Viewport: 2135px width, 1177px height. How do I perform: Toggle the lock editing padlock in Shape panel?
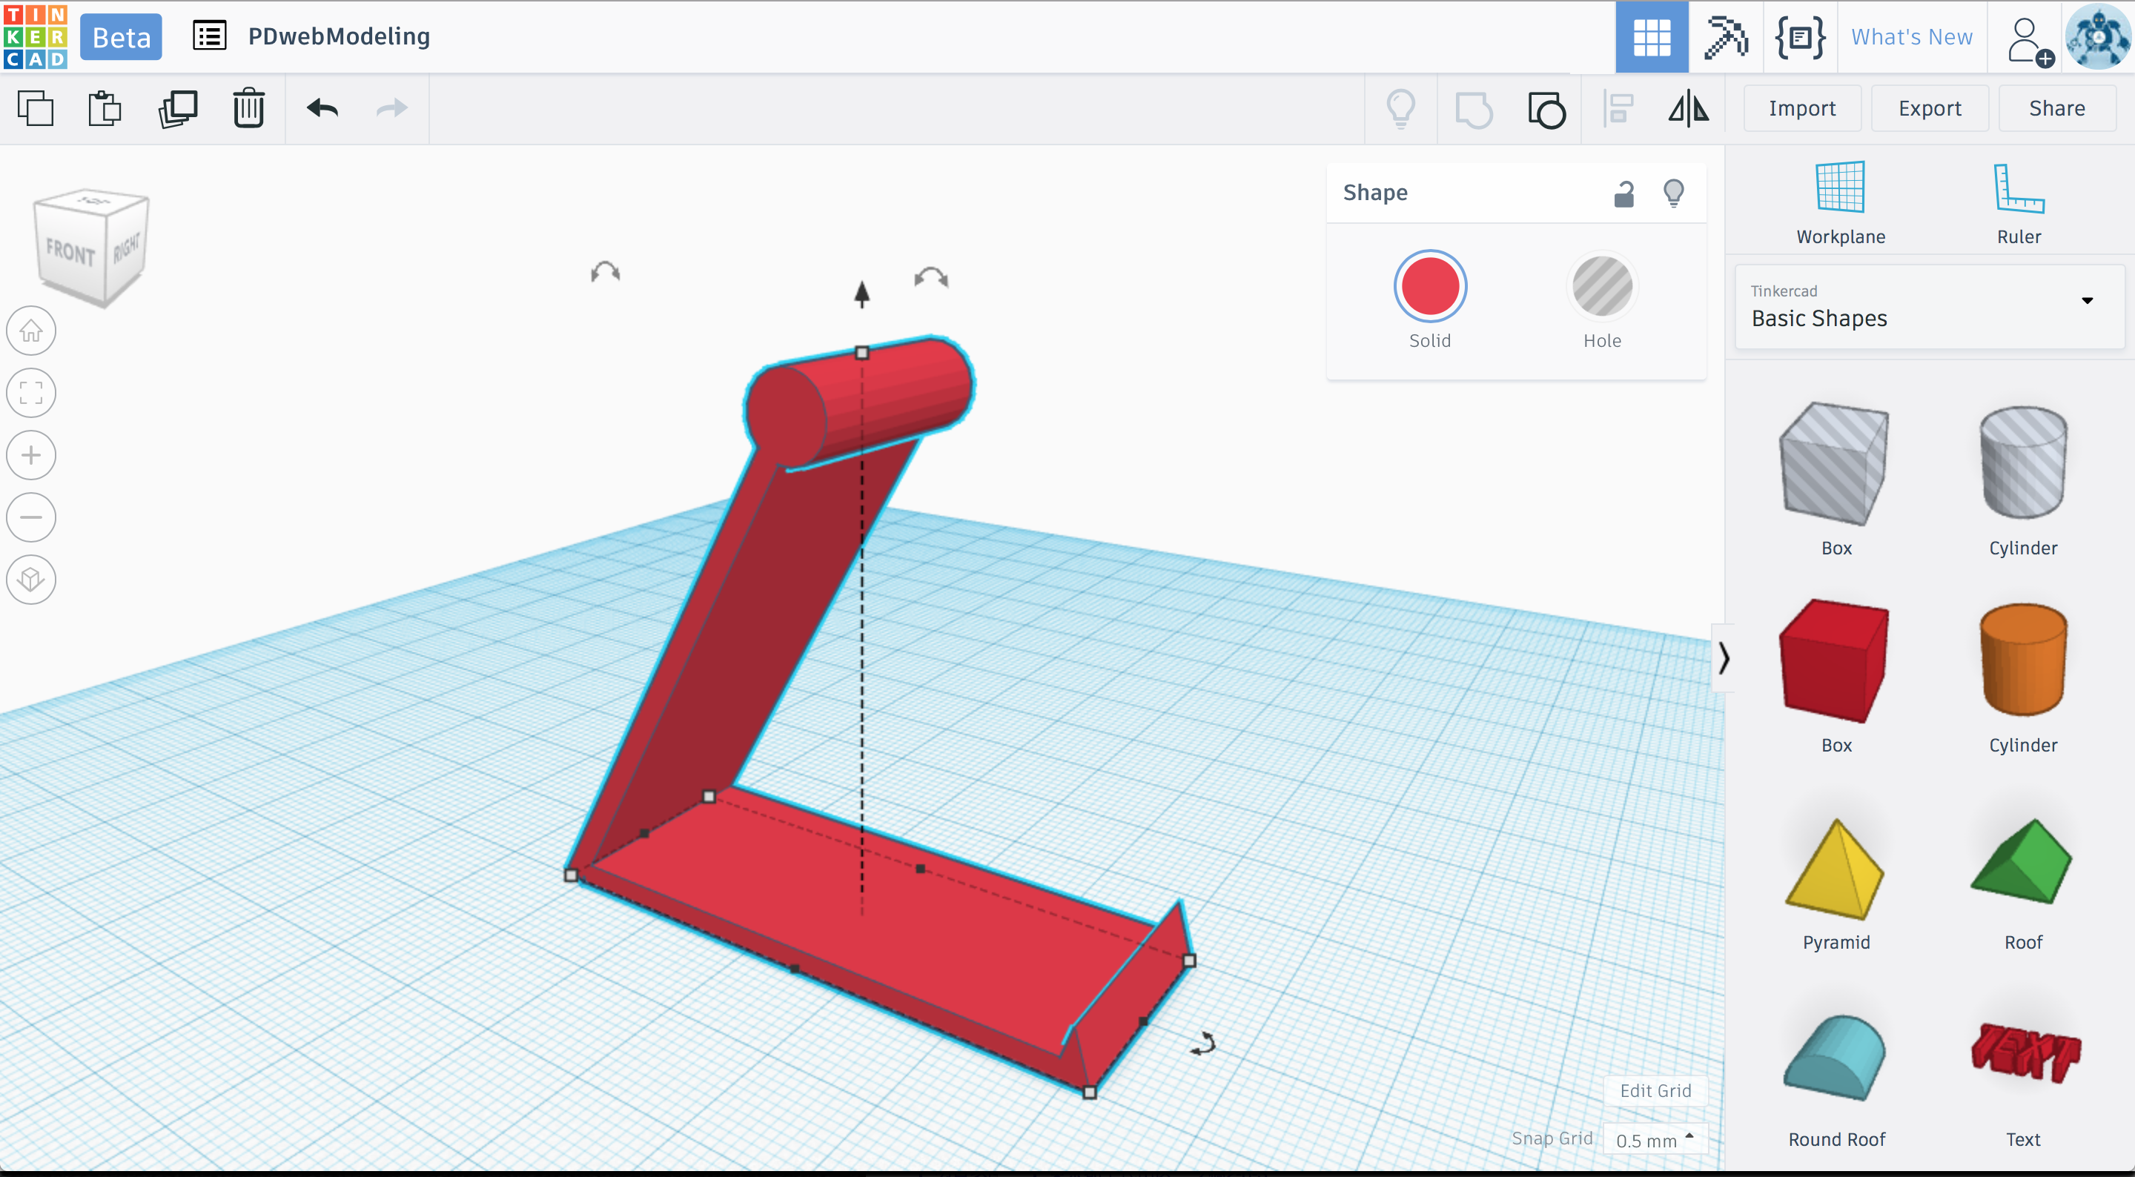[1623, 193]
